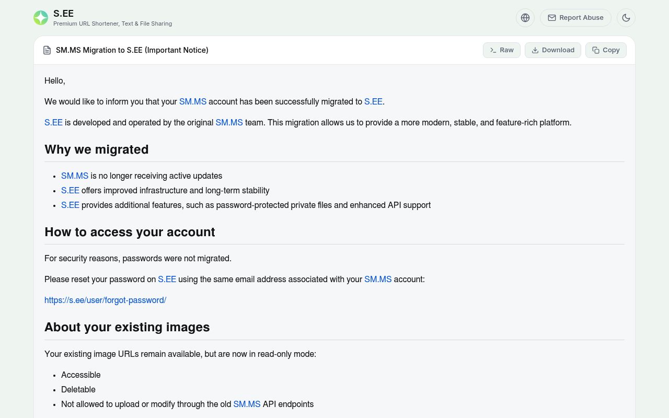Click the 'Premium URL Shortener' tagline
This screenshot has height=418, width=669.
click(112, 24)
